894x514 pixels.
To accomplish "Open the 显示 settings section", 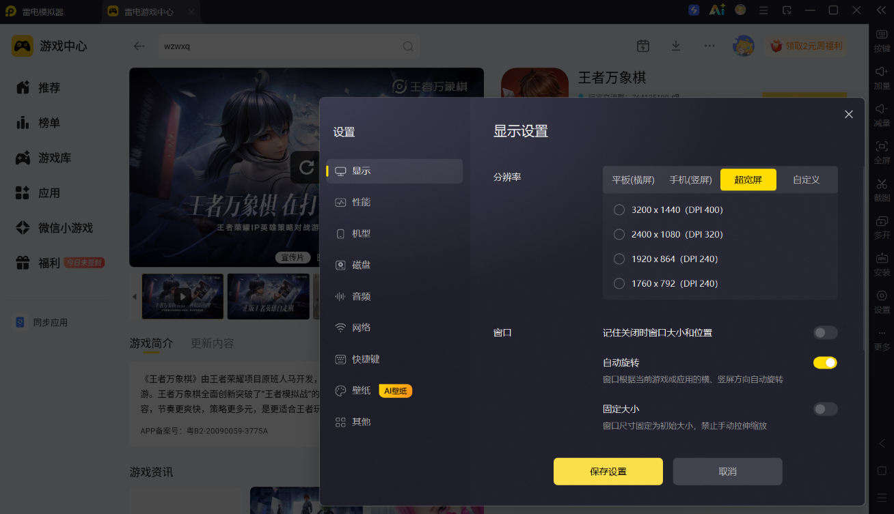I will pos(394,171).
